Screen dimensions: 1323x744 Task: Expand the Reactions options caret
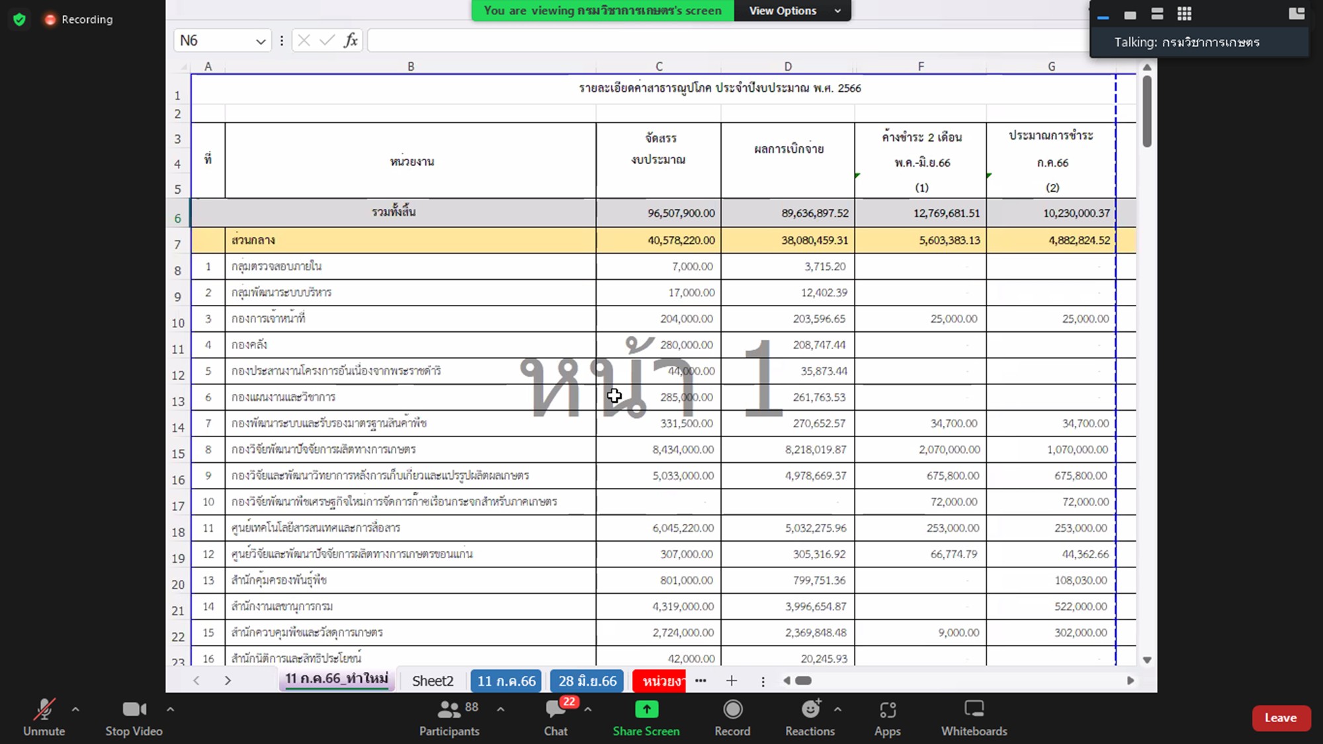click(x=838, y=709)
